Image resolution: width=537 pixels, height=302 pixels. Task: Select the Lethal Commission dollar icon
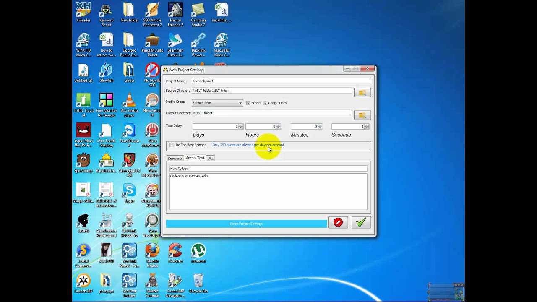point(83,255)
